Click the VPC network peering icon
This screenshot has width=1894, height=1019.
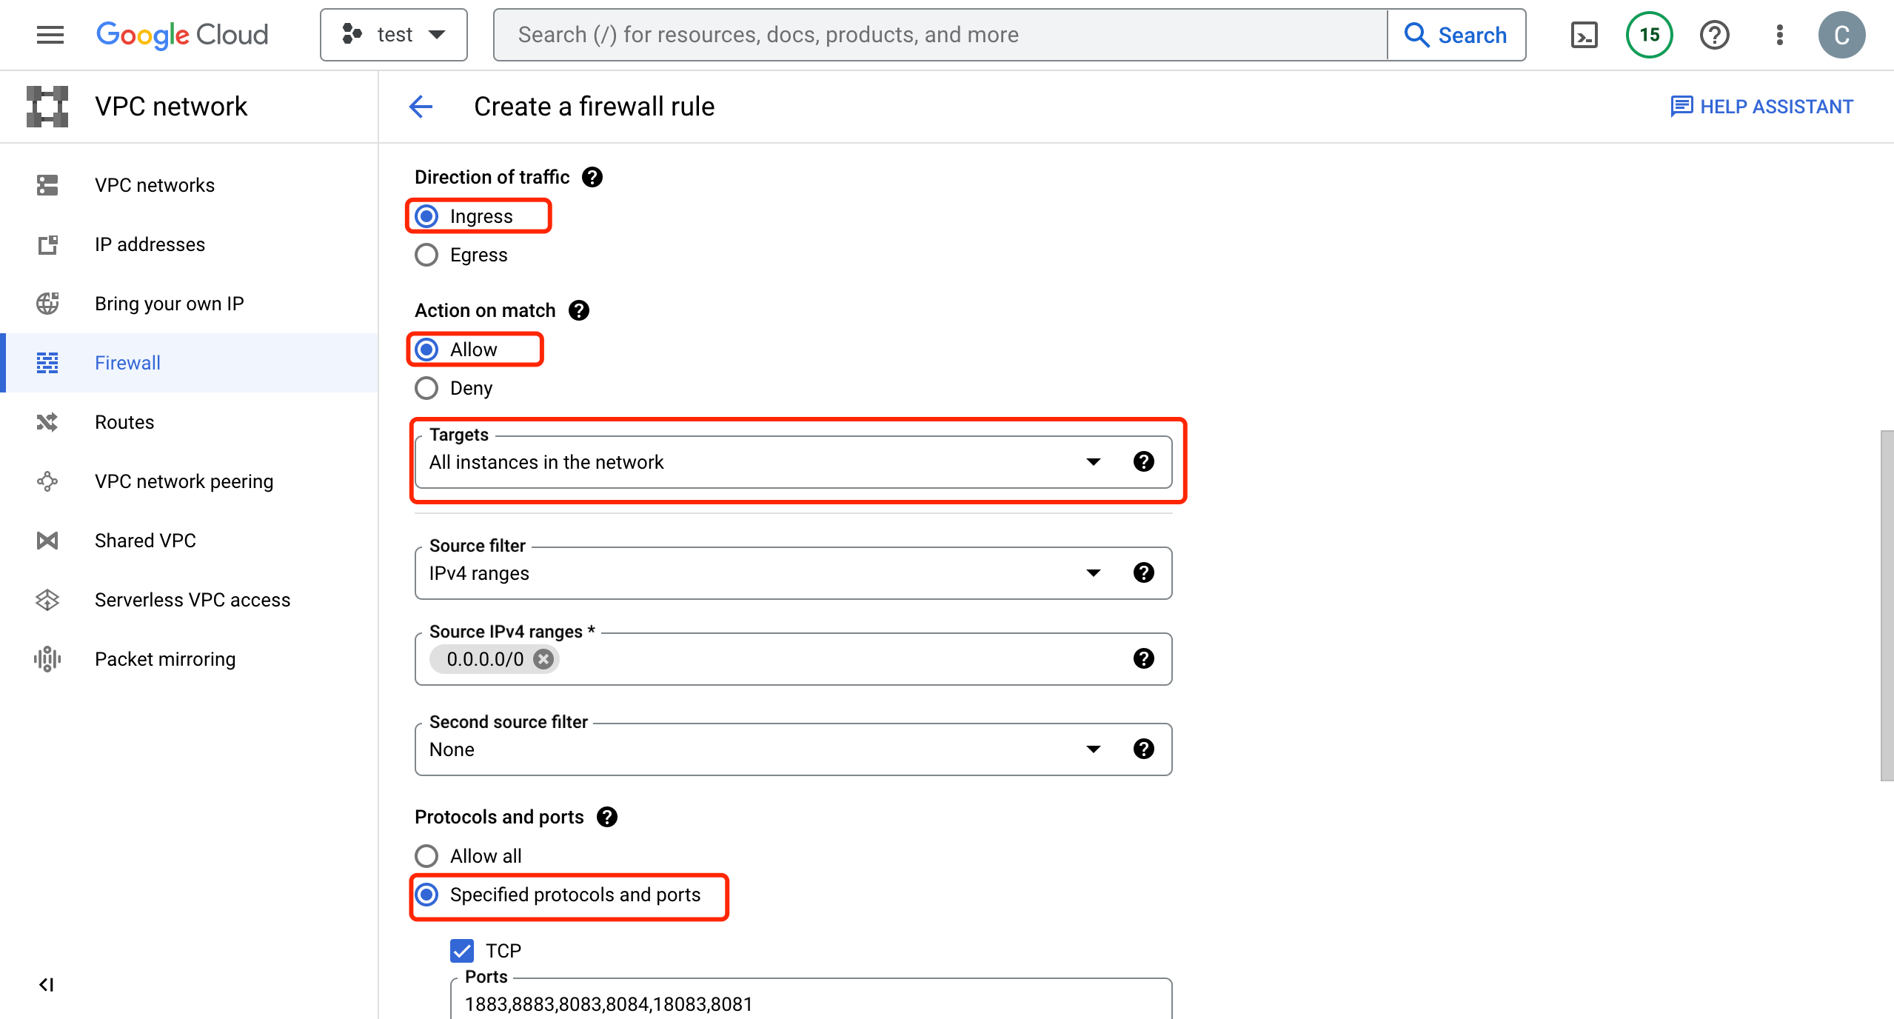pyautogui.click(x=47, y=481)
